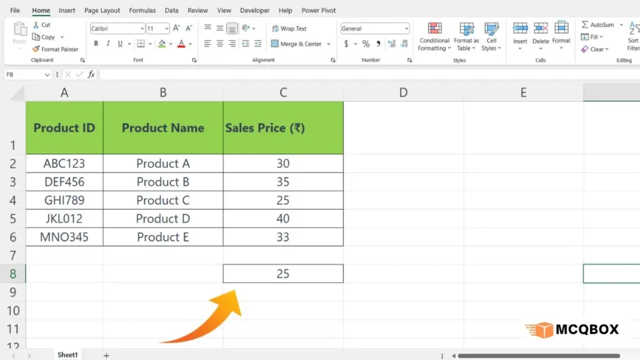The image size is (640, 360).
Task: Open Conditional Formatting options
Action: tap(434, 37)
